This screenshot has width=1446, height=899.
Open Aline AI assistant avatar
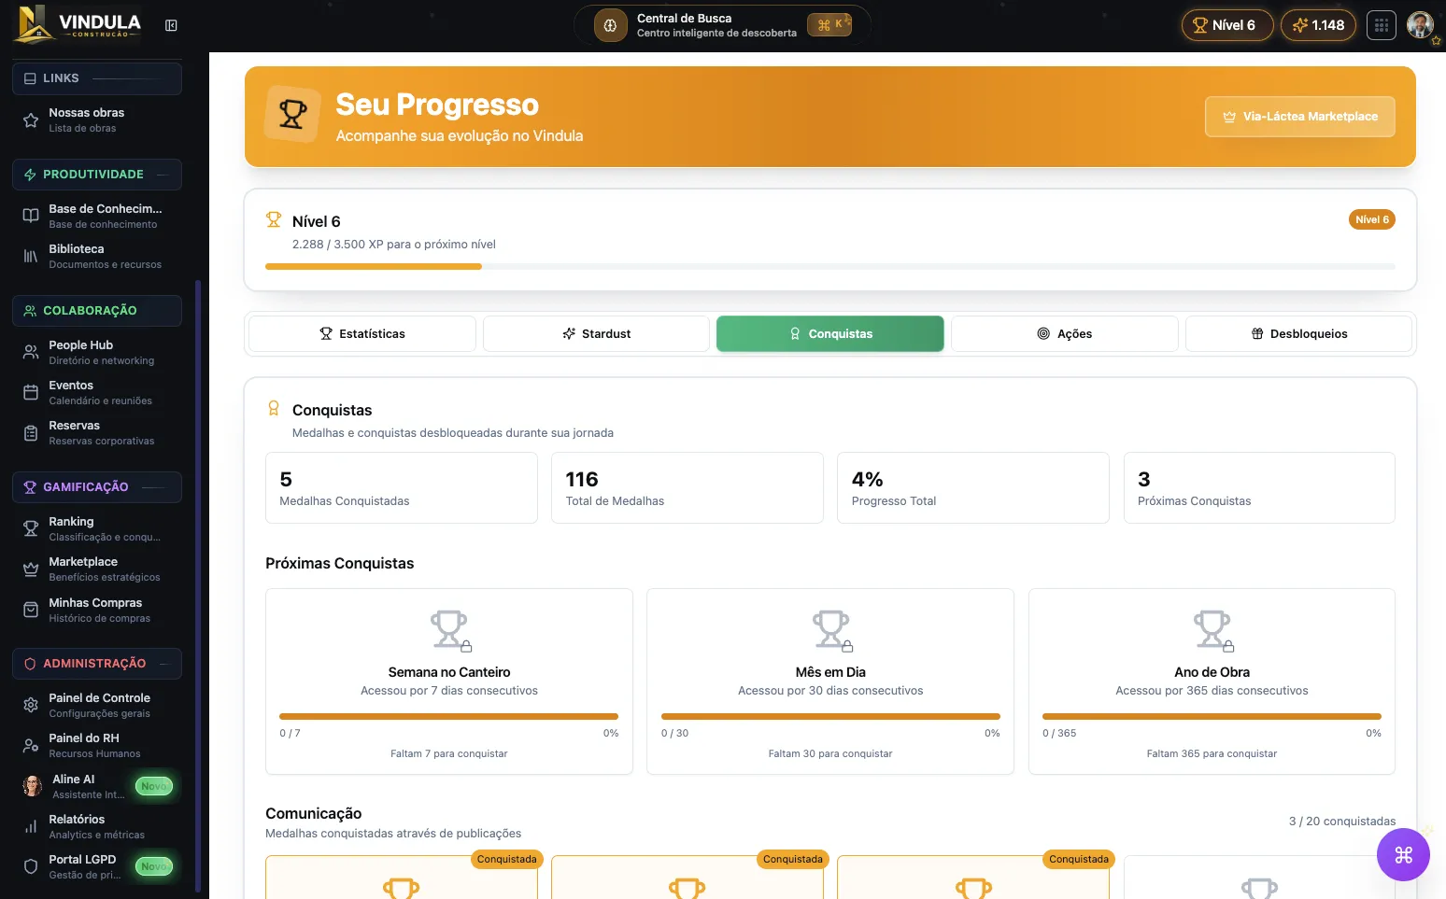[33, 786]
